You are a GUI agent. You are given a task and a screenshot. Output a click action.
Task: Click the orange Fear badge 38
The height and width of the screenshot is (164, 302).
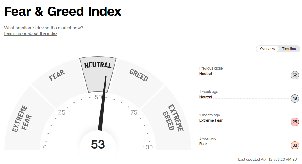click(x=295, y=145)
